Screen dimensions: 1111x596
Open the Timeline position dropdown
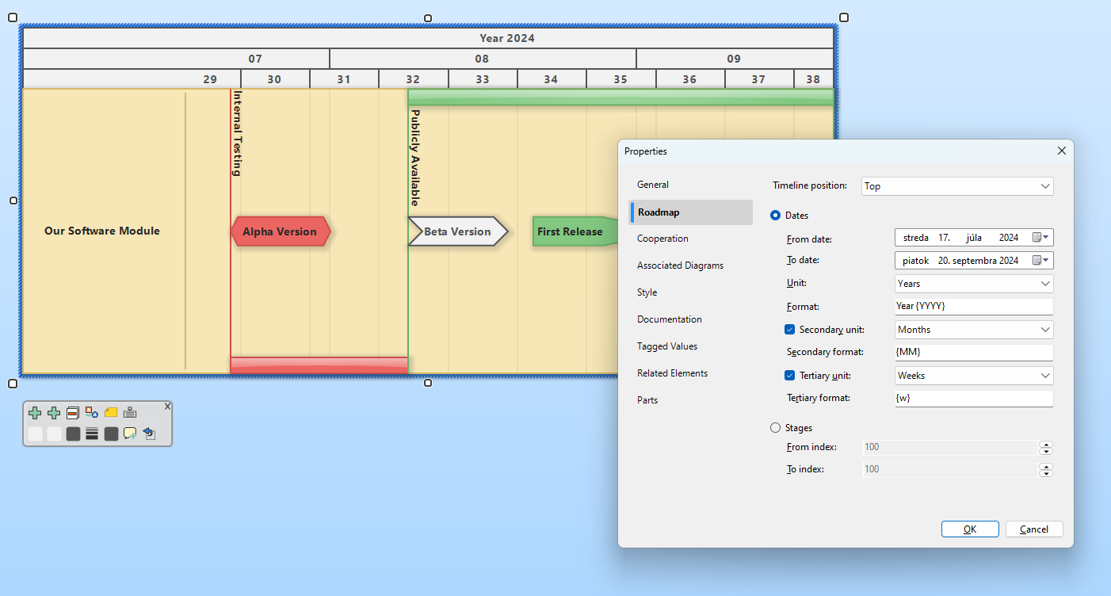pyautogui.click(x=957, y=186)
